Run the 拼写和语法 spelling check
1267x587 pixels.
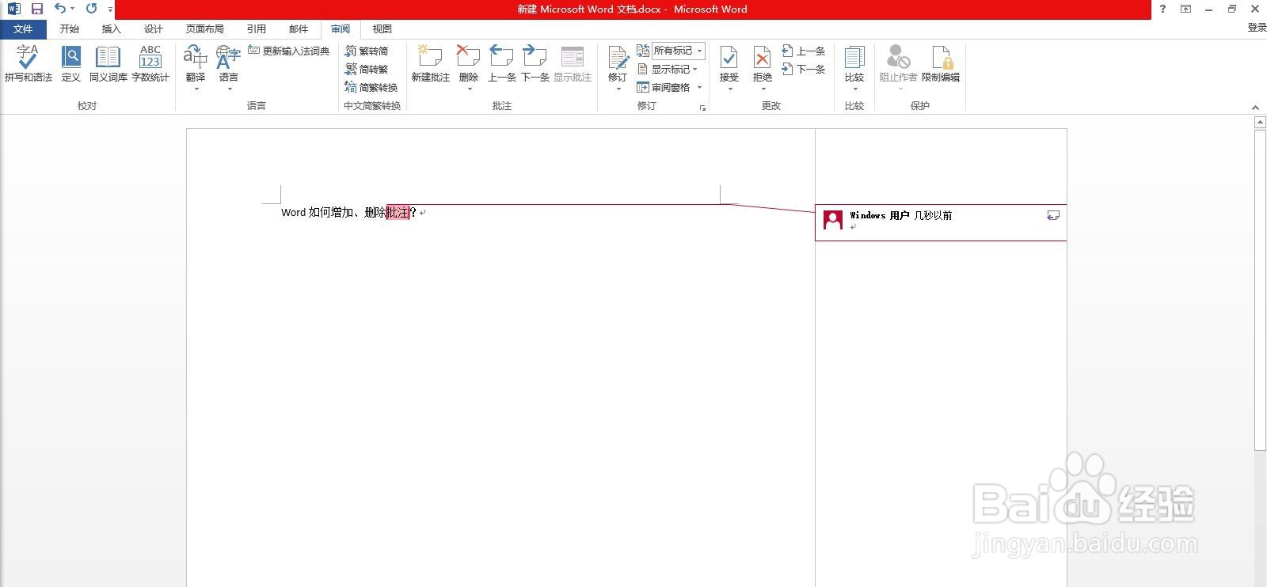[x=29, y=63]
